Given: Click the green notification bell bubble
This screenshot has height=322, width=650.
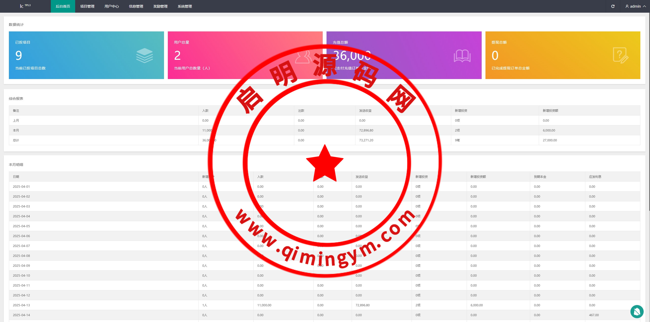Looking at the screenshot, I should (637, 312).
